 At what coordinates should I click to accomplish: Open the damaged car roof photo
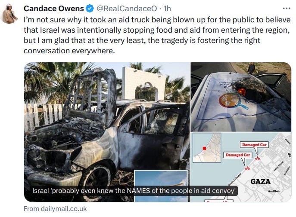click(x=241, y=97)
